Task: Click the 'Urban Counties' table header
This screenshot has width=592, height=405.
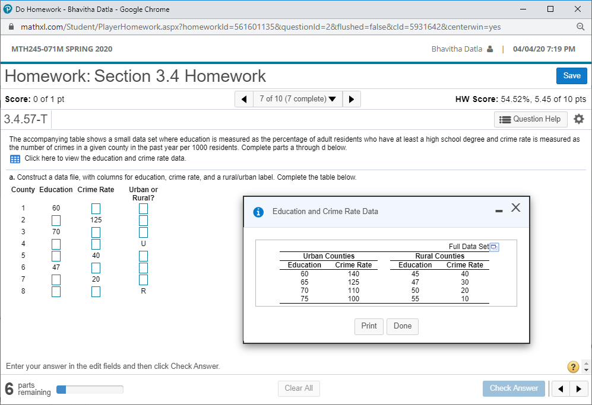Action: [329, 256]
